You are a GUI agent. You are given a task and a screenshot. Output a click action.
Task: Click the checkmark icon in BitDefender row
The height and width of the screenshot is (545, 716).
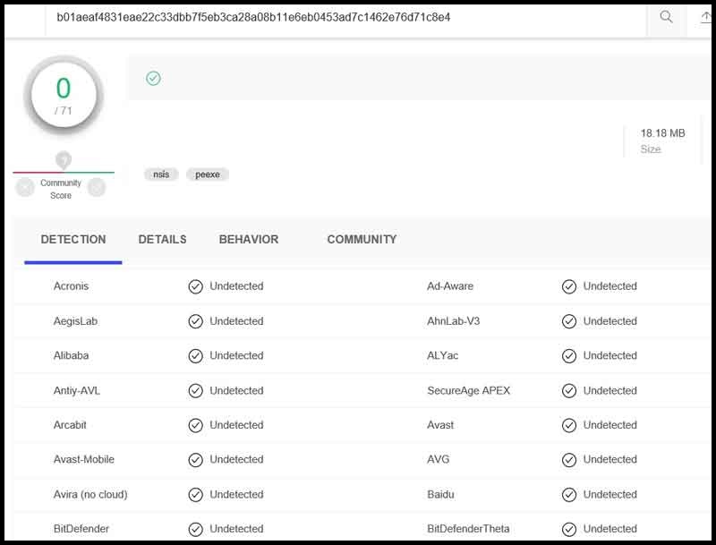tap(195, 529)
